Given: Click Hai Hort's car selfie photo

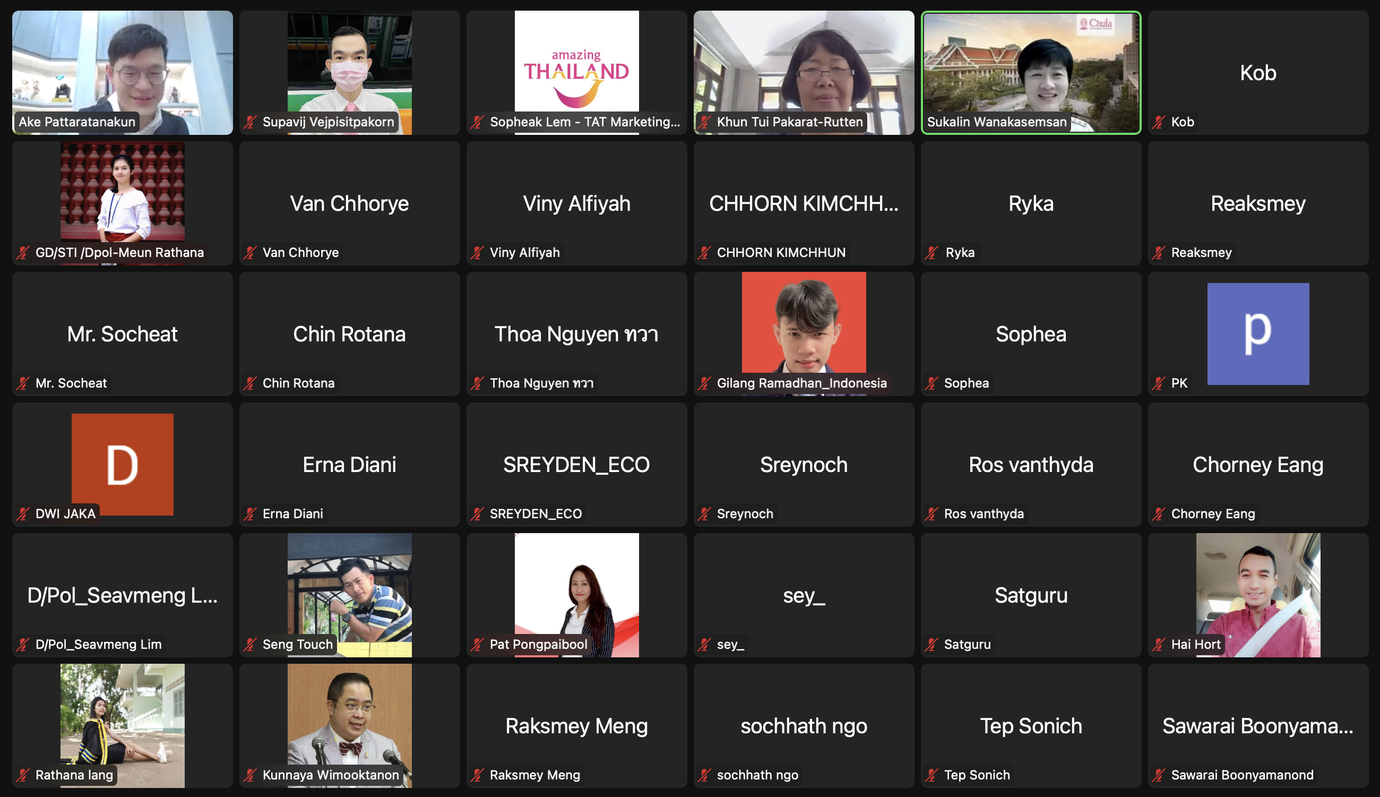Looking at the screenshot, I should [x=1258, y=595].
